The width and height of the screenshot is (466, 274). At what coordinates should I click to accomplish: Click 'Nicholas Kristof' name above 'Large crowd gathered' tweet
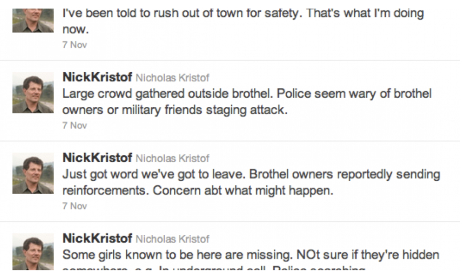point(172,78)
